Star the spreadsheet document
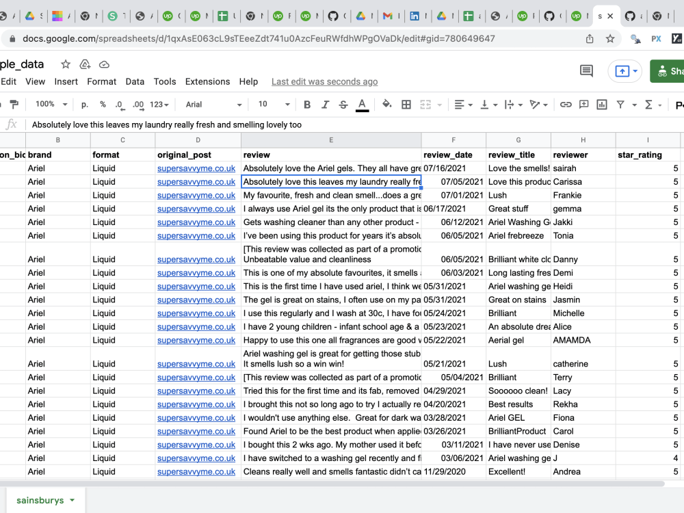Viewport: 684px width, 513px height. [x=66, y=64]
